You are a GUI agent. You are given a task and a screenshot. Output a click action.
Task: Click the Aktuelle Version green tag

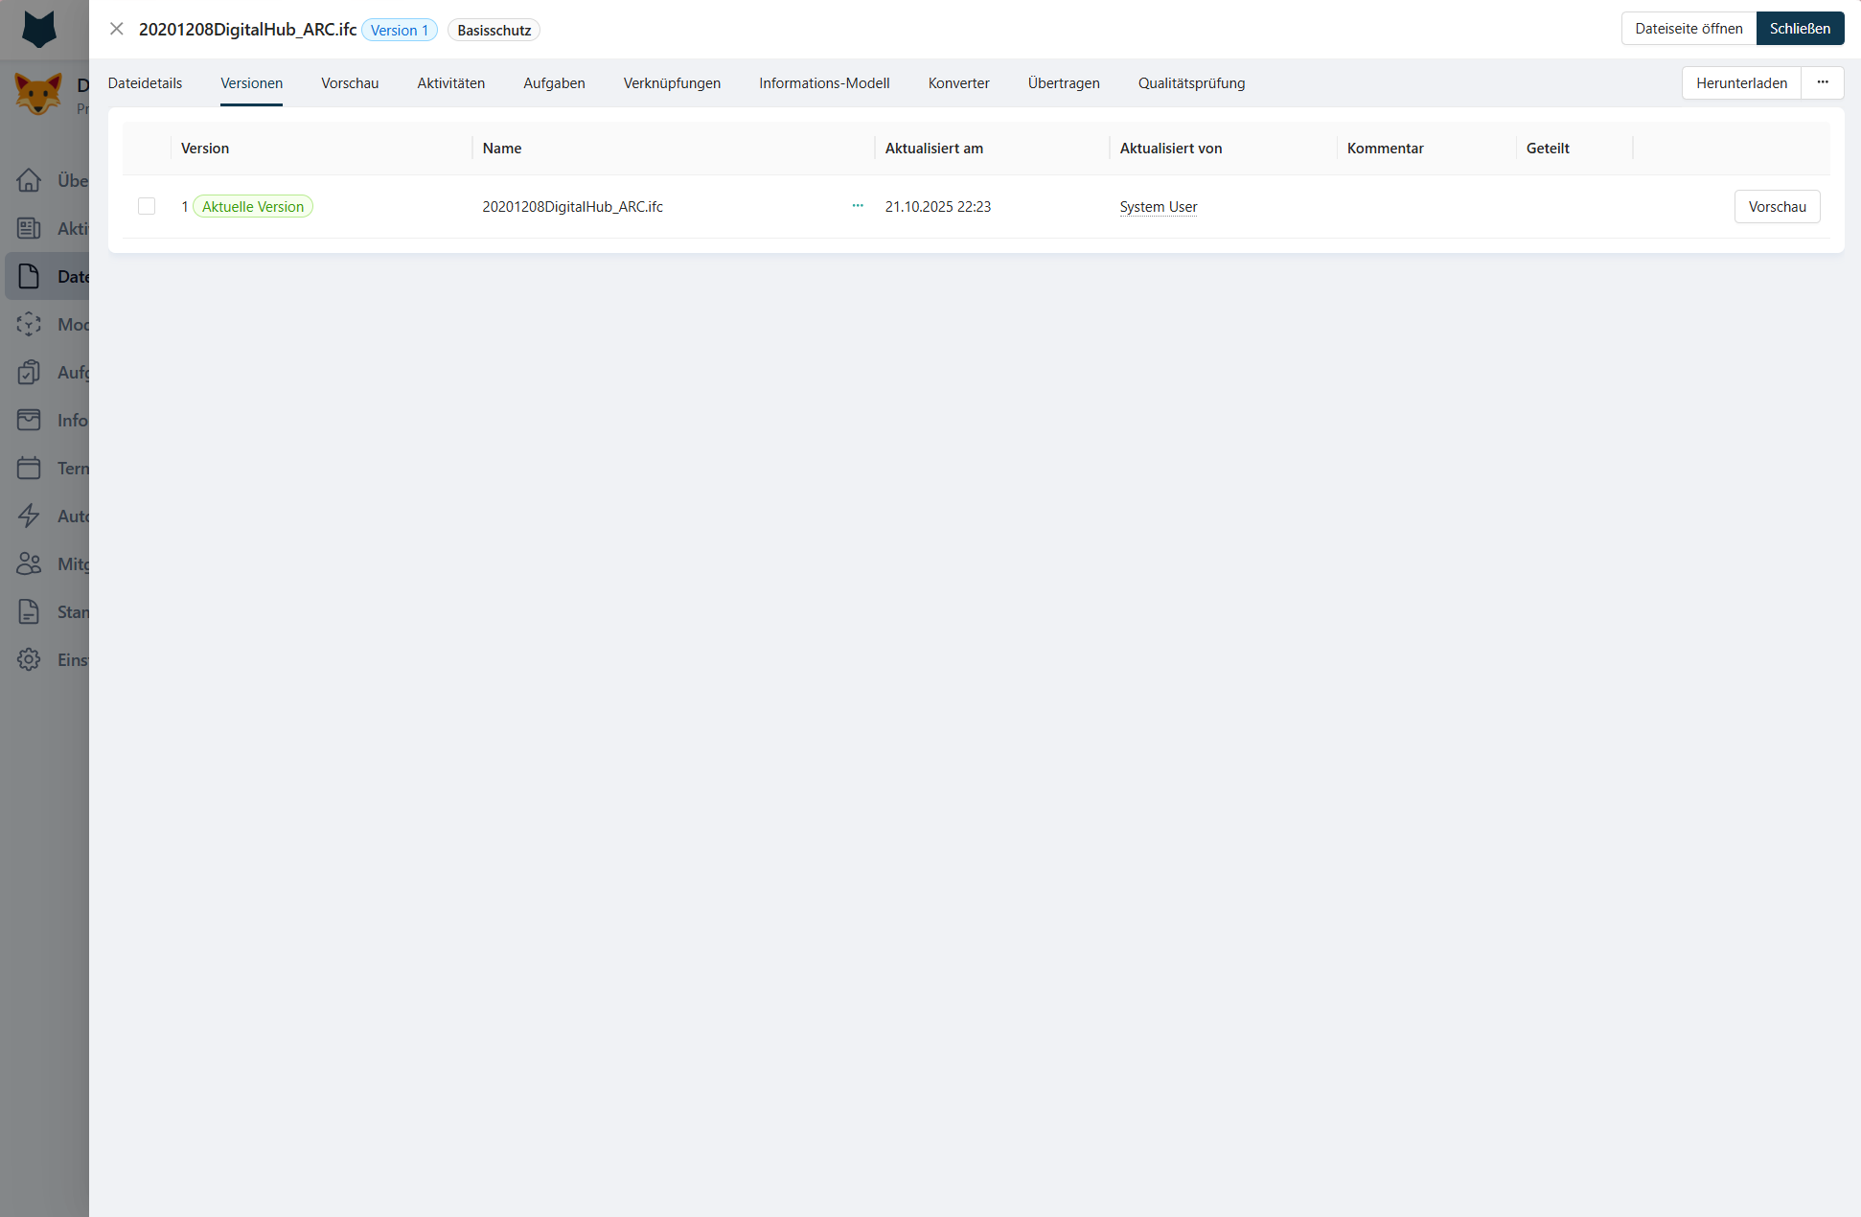click(x=253, y=206)
